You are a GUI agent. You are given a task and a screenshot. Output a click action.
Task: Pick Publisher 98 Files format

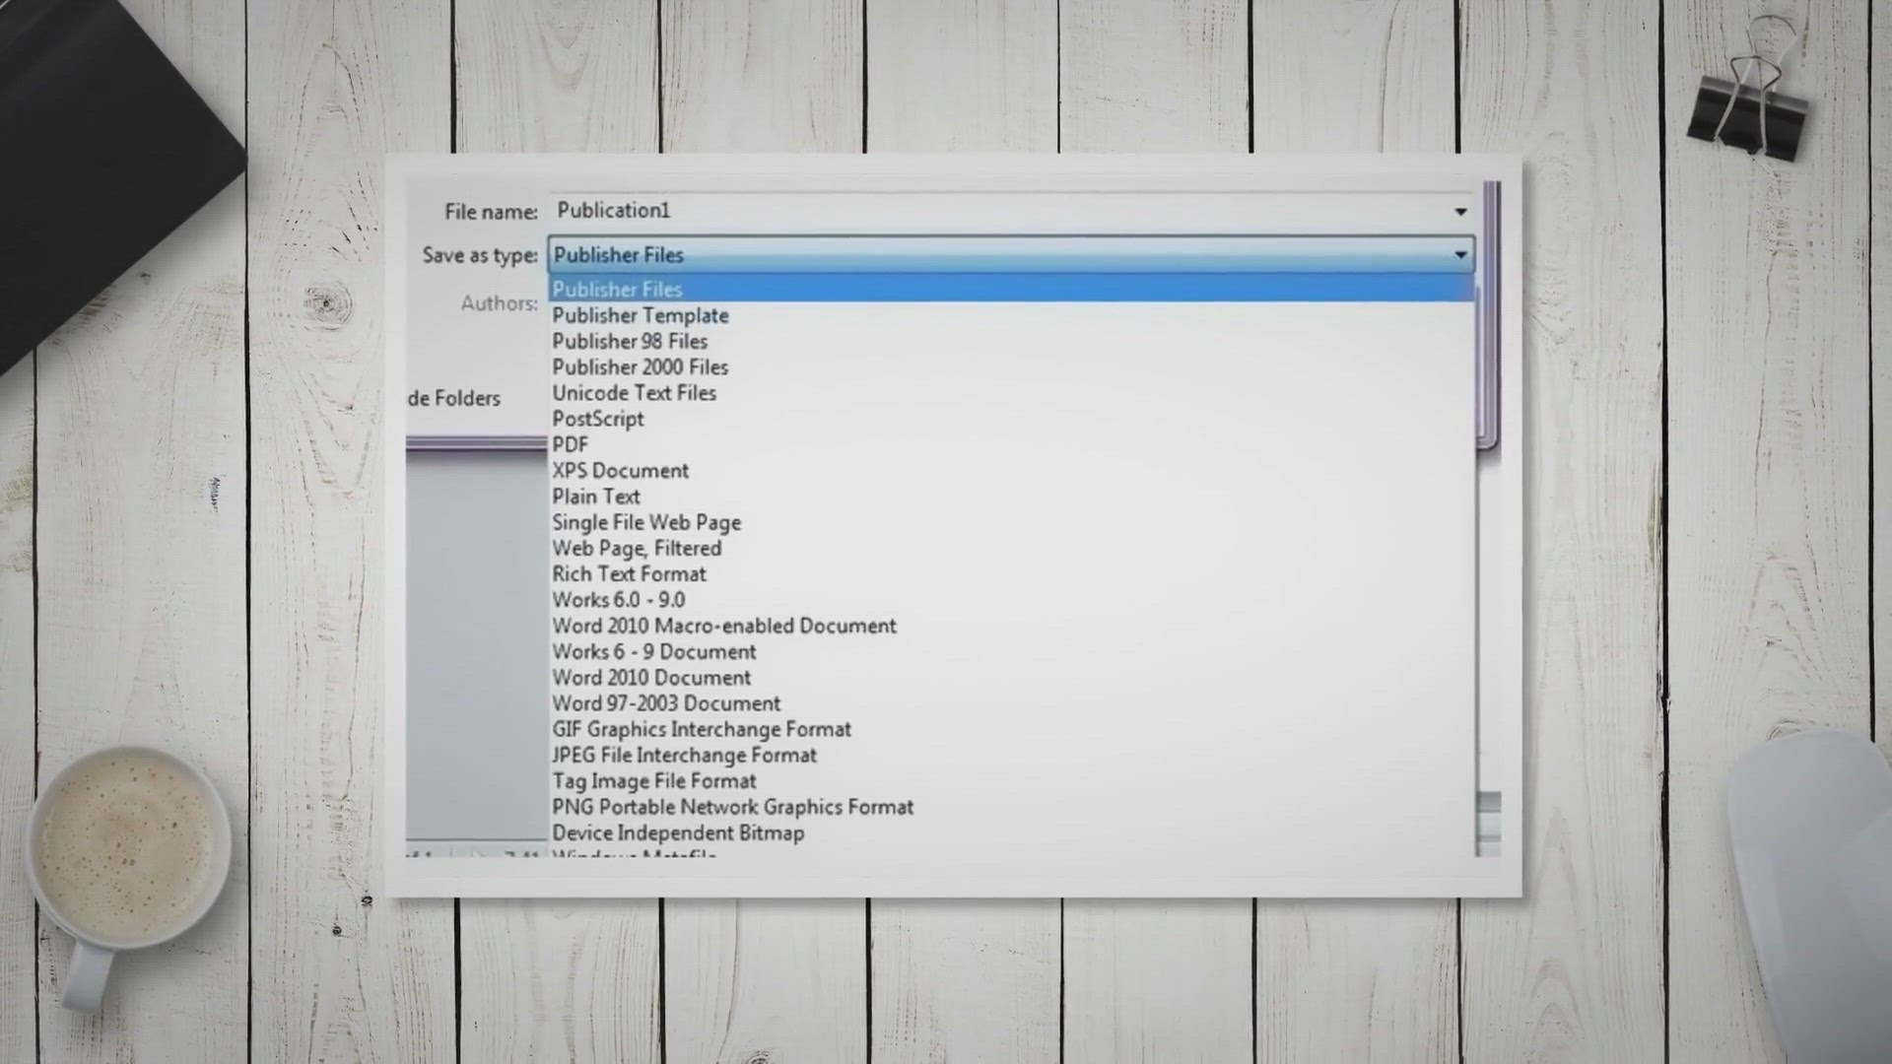pyautogui.click(x=630, y=342)
